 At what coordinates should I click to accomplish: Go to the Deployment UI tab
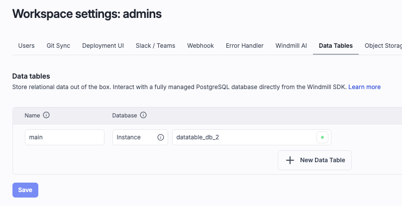click(103, 45)
